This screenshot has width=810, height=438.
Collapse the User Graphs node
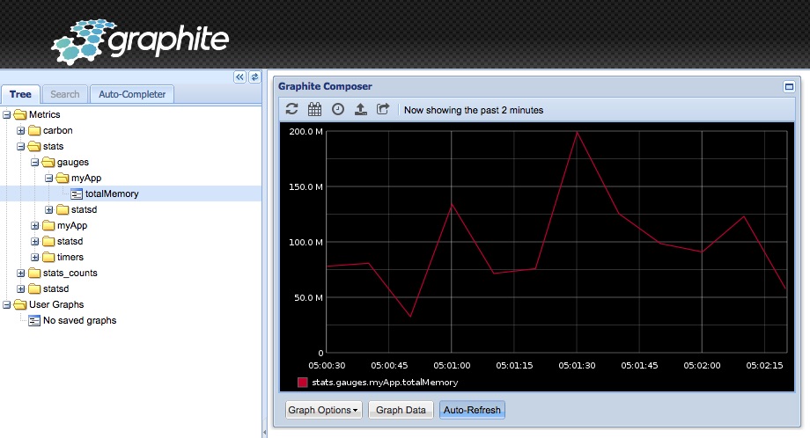7,305
